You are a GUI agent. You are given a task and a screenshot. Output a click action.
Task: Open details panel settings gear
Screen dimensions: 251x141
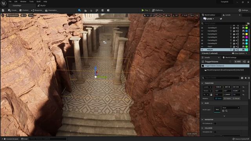[x=249, y=78]
